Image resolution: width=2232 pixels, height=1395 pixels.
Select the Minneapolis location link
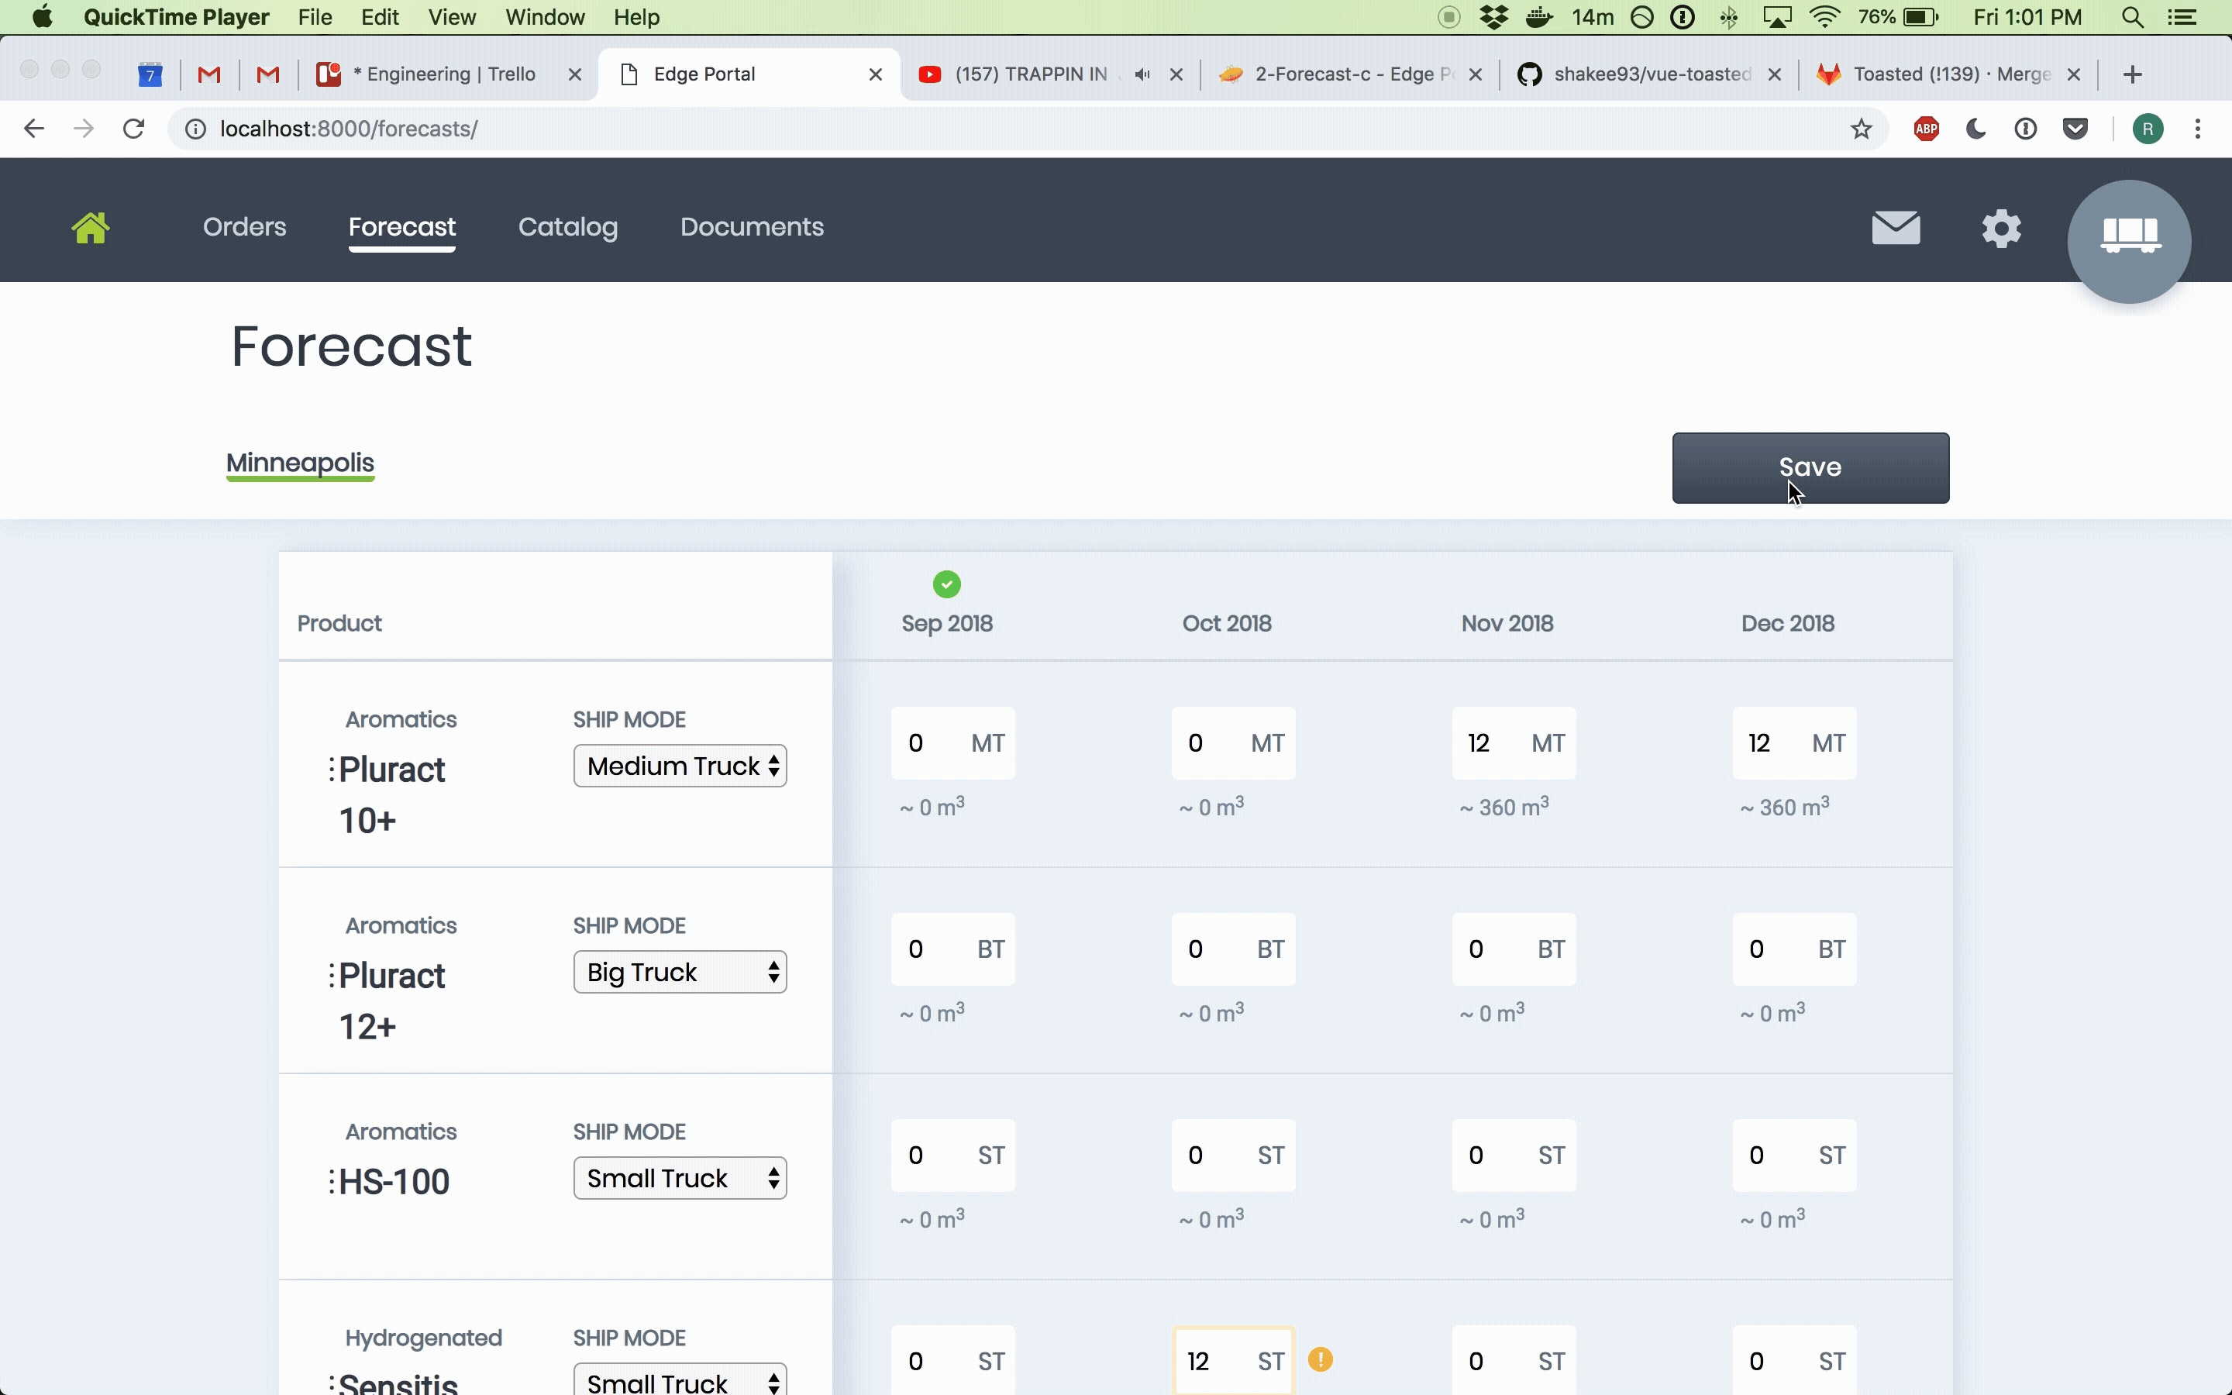point(300,462)
